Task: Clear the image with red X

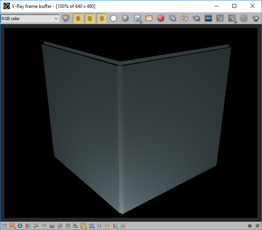Action: (161, 18)
